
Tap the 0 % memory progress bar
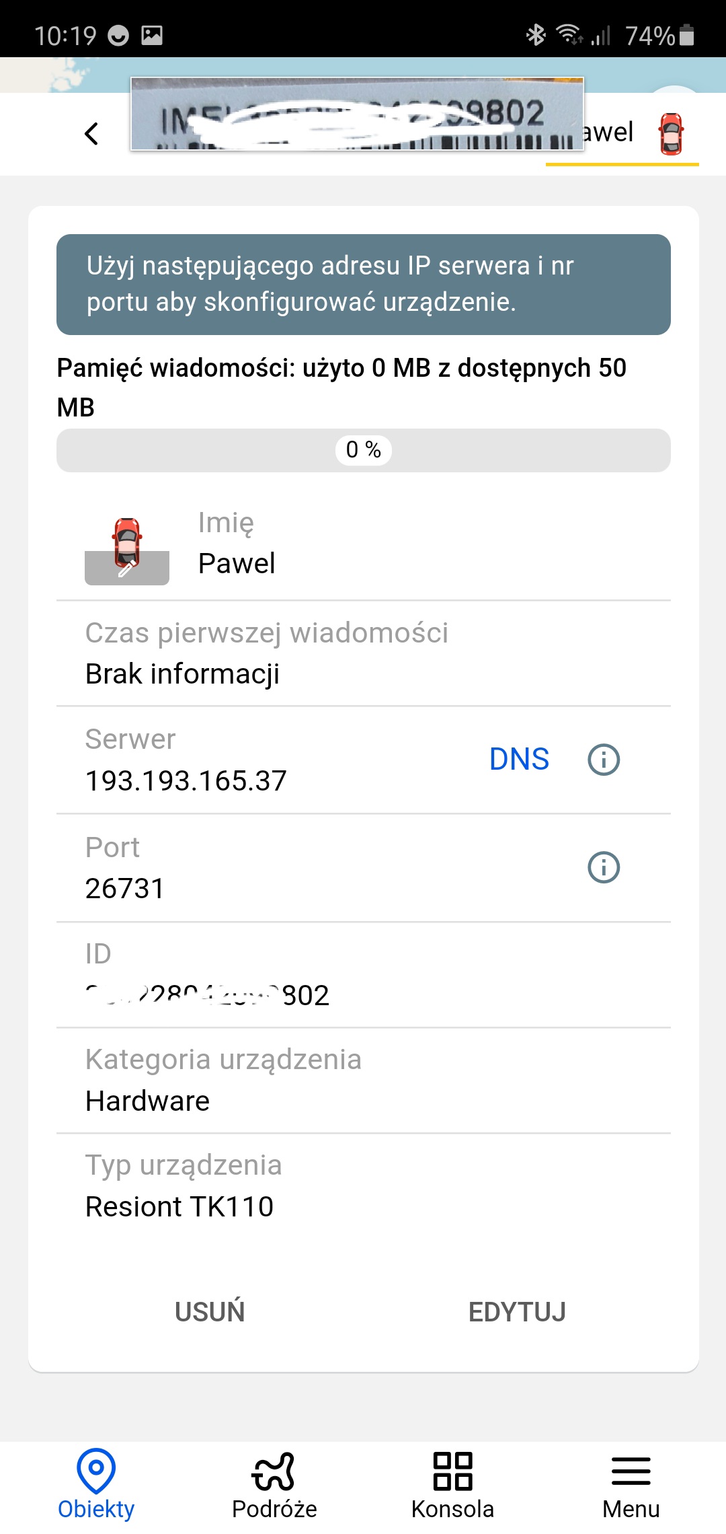[x=364, y=450]
